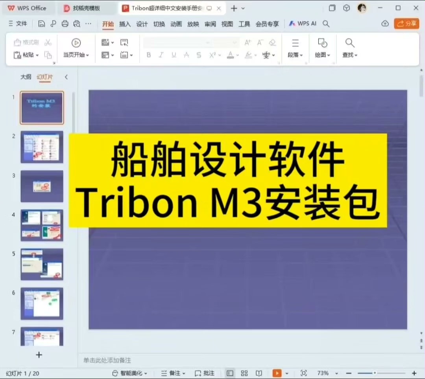425x379 pixels.
Task: Select slide 6 thumbnail
Action: pyautogui.click(x=42, y=304)
